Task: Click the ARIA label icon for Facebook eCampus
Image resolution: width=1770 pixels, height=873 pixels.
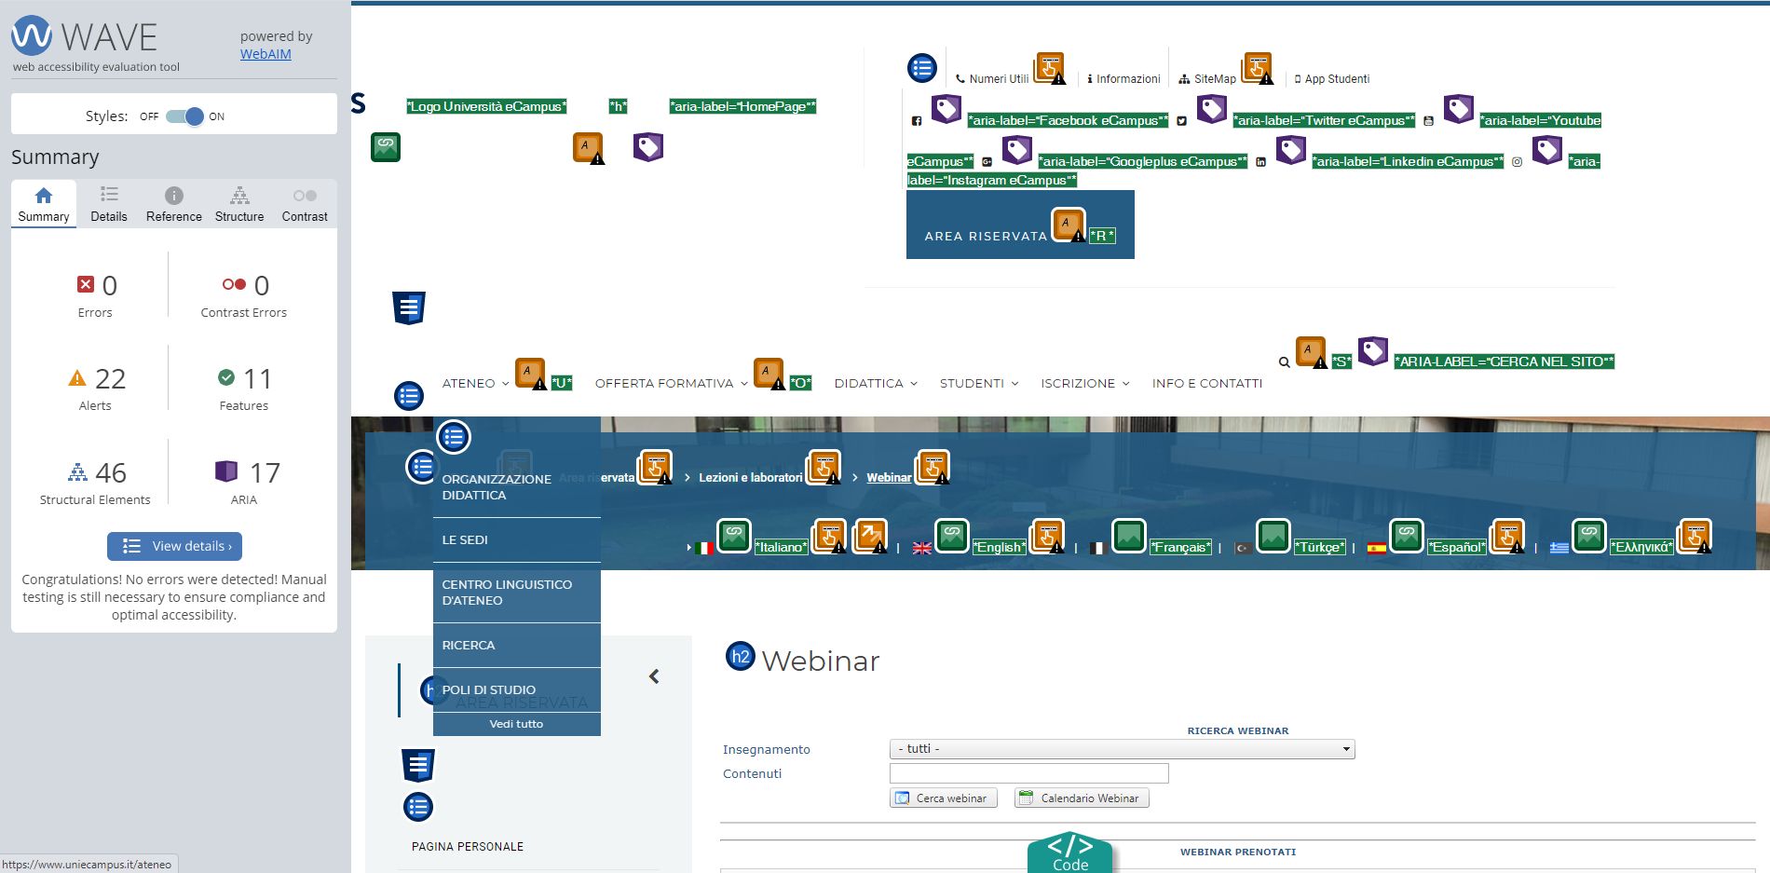Action: 946,109
